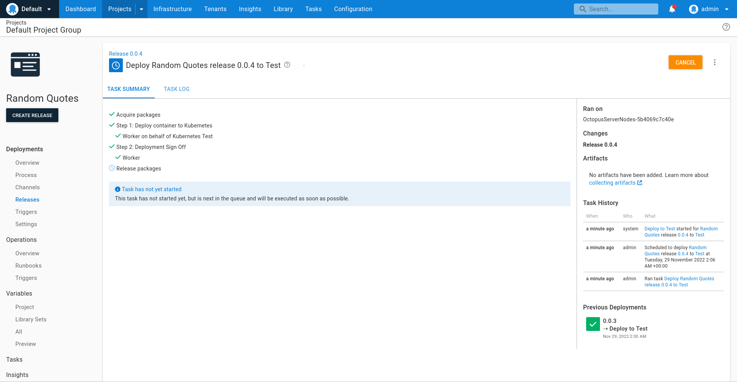
Task: Open sidebar Tasks section
Action: pyautogui.click(x=14, y=359)
